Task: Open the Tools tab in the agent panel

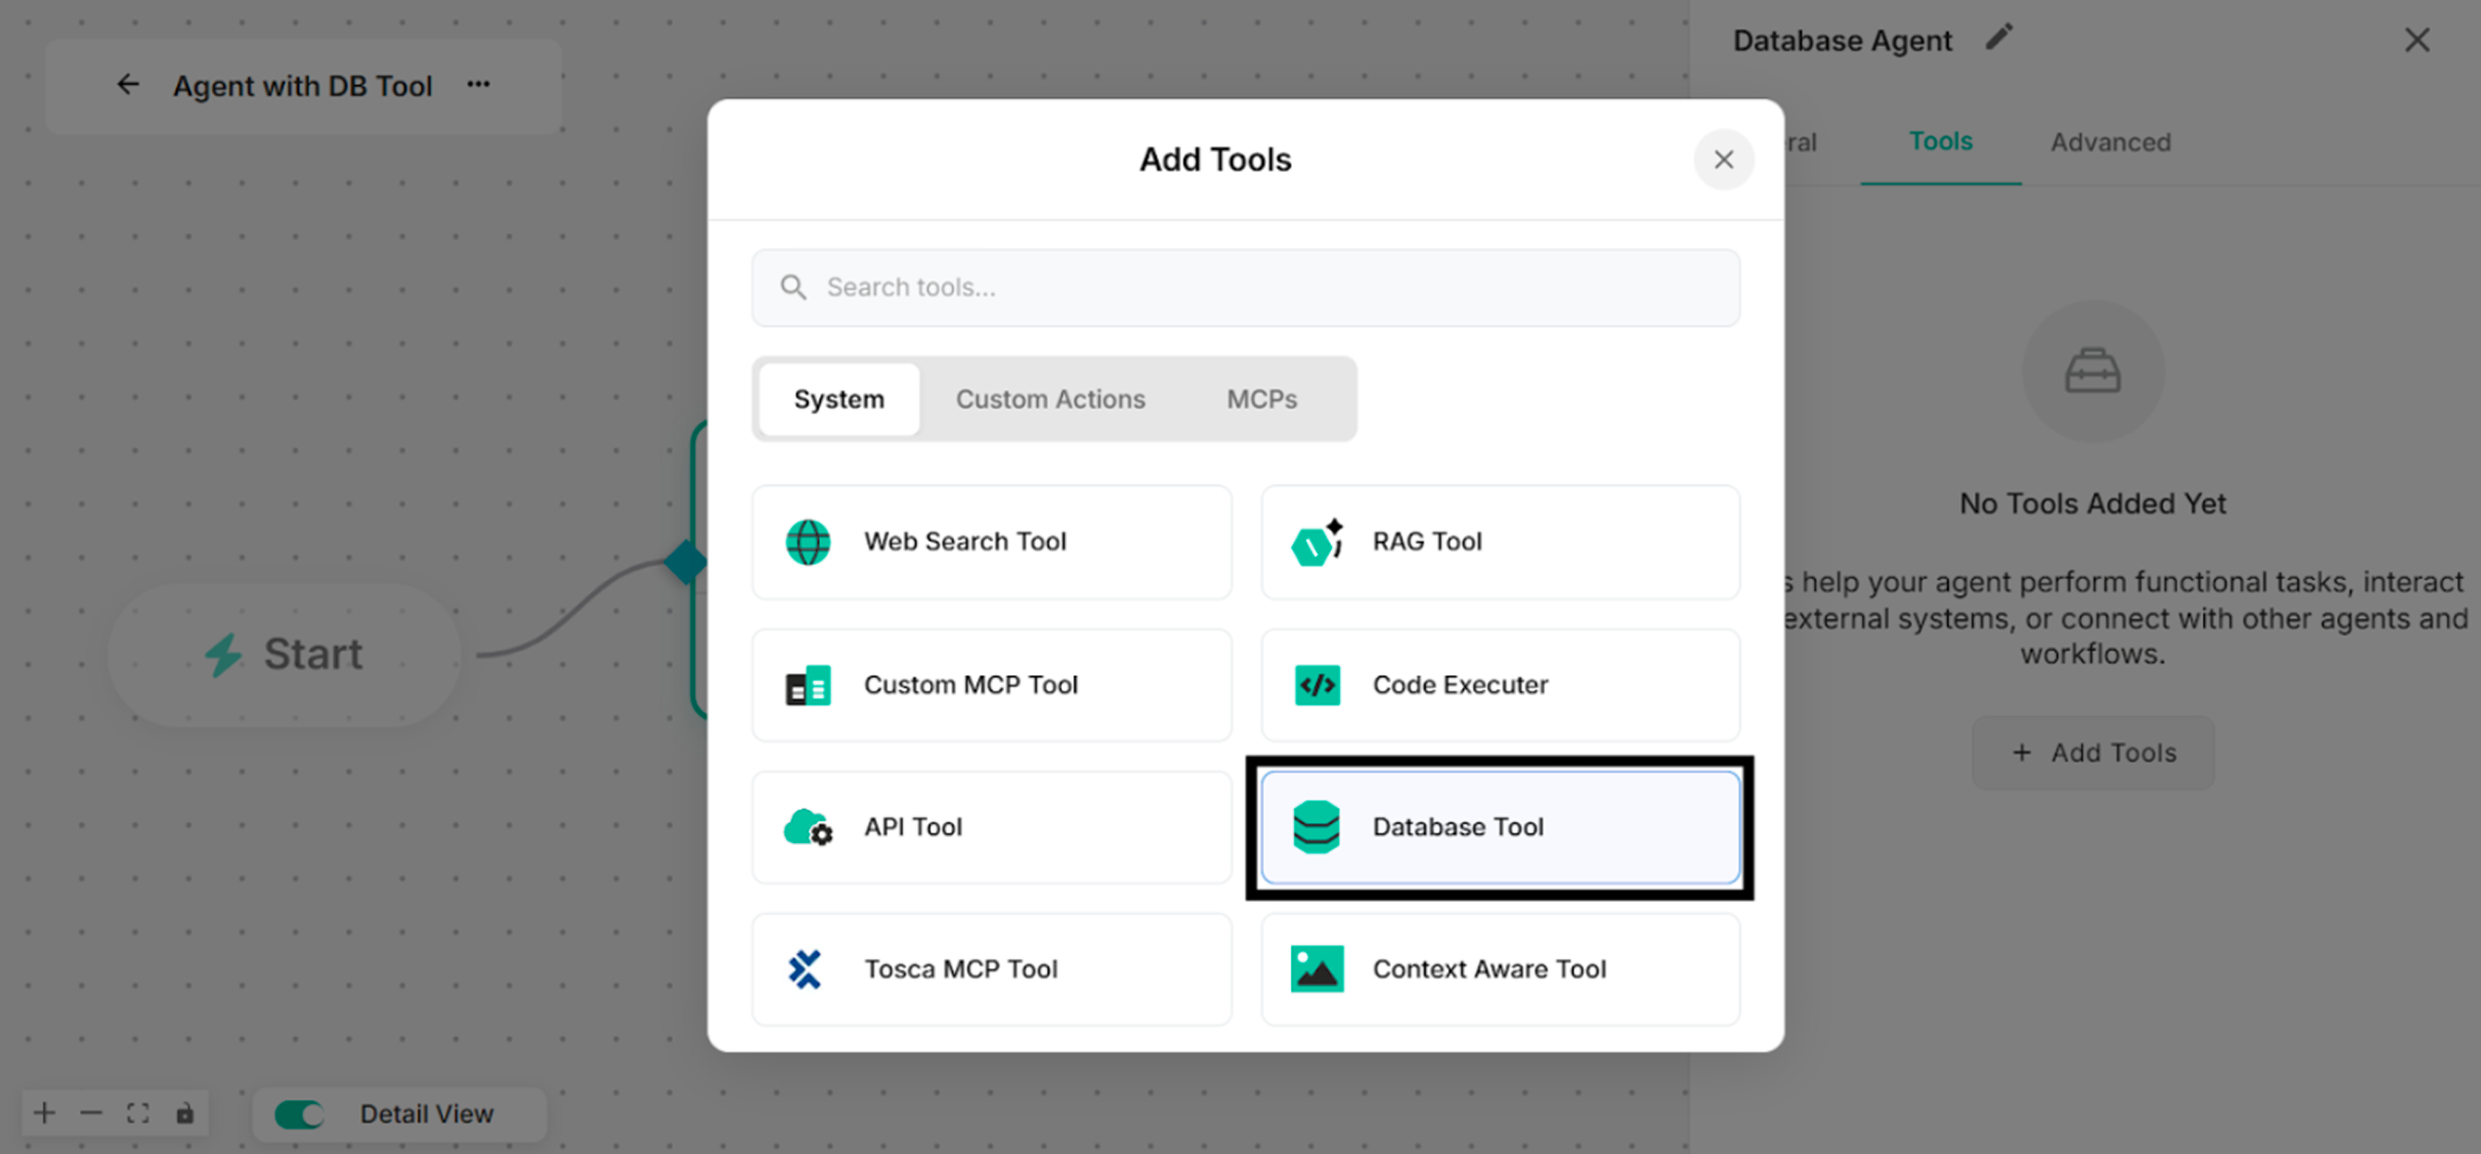Action: (x=1941, y=142)
